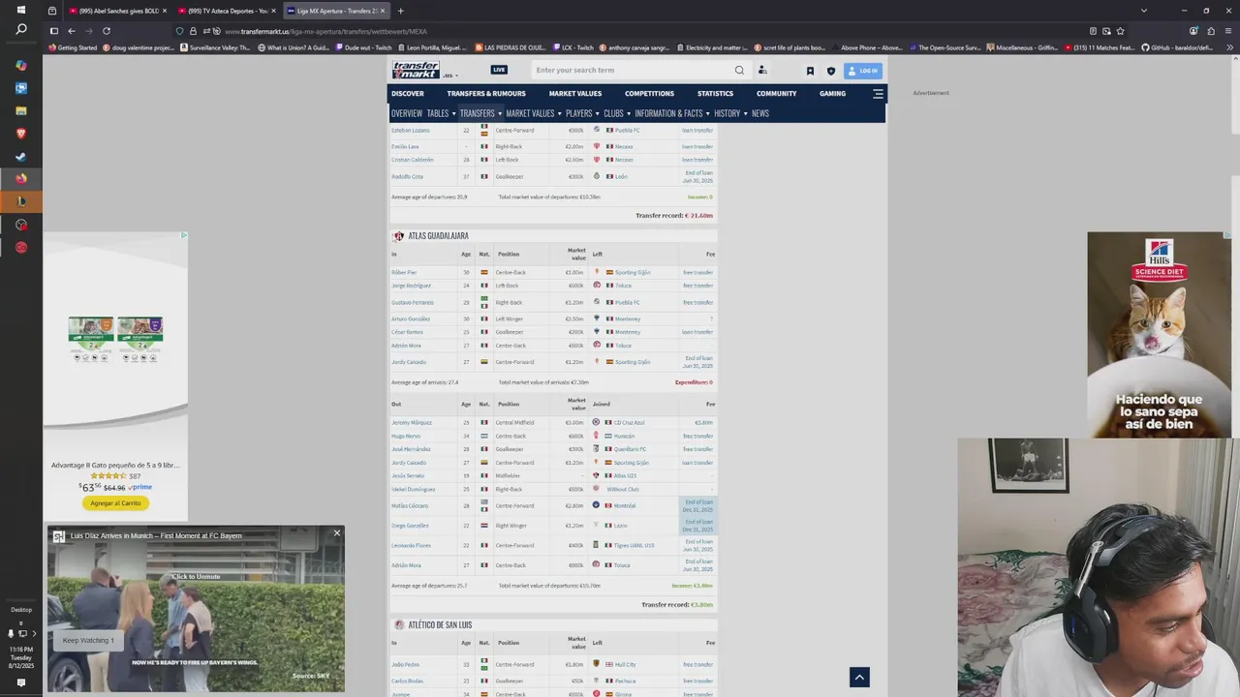1240x697 pixels.
Task: Open a new browser tab
Action: click(400, 11)
